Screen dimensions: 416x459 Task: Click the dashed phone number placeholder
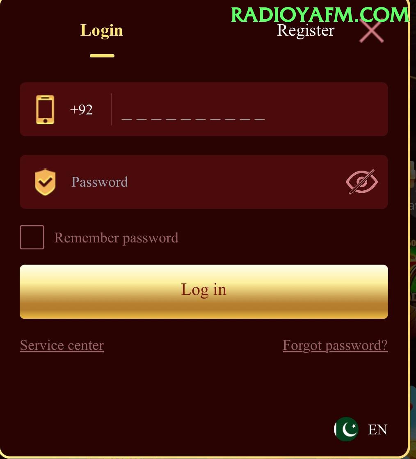[193, 119]
